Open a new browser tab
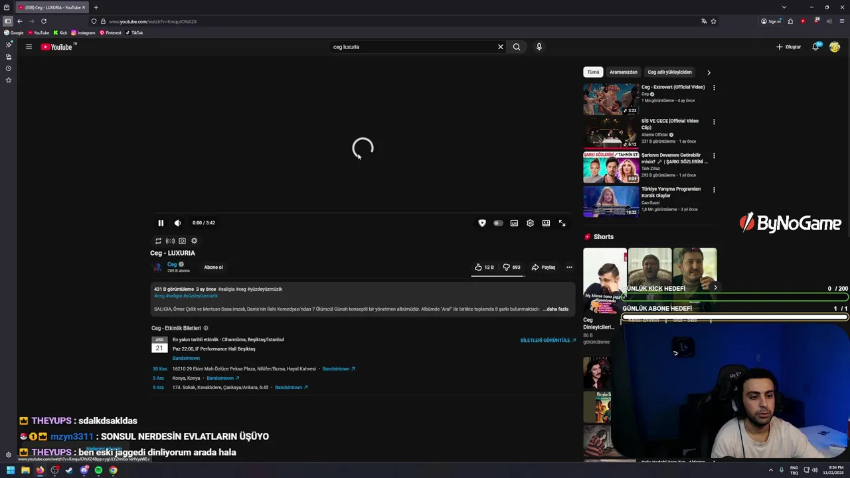Viewport: 850px width, 478px height. [x=96, y=7]
